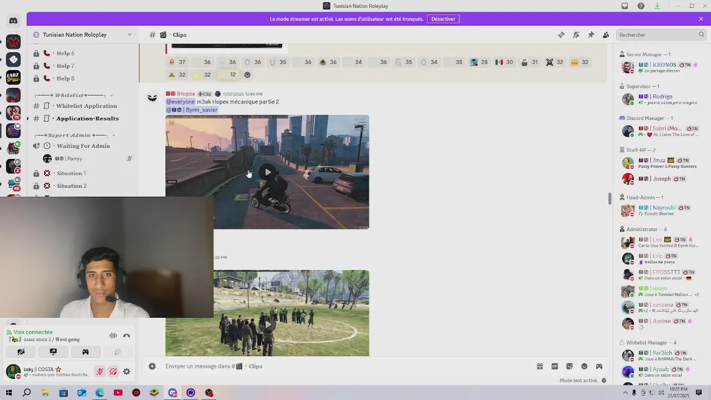Open the GIF picker

(x=554, y=366)
